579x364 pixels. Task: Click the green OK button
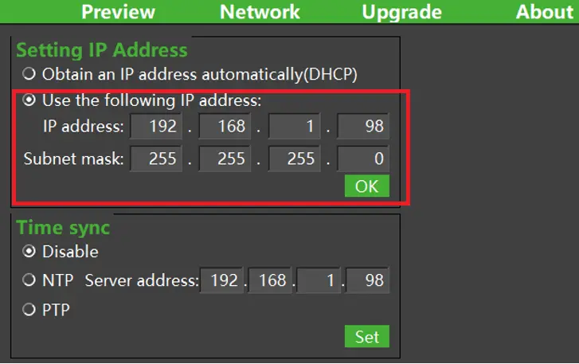[366, 186]
